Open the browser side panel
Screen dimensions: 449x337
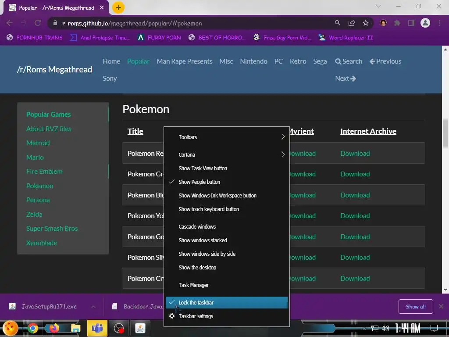pyautogui.click(x=411, y=23)
